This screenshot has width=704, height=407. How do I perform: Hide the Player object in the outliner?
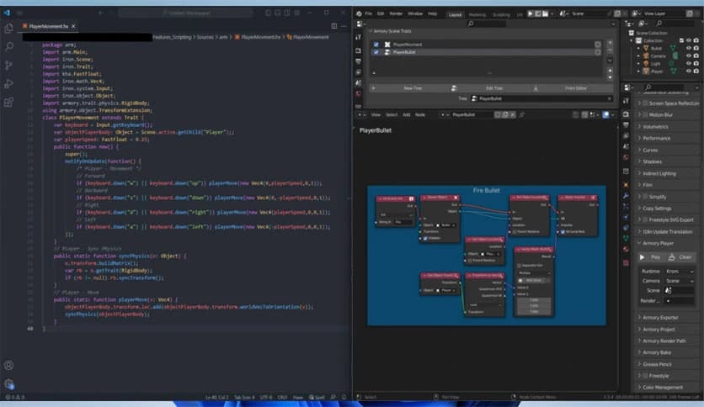tap(688, 71)
